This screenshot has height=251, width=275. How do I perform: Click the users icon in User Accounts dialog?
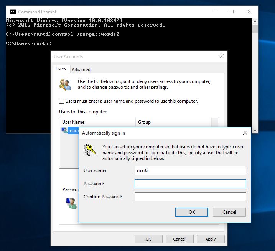(65, 85)
